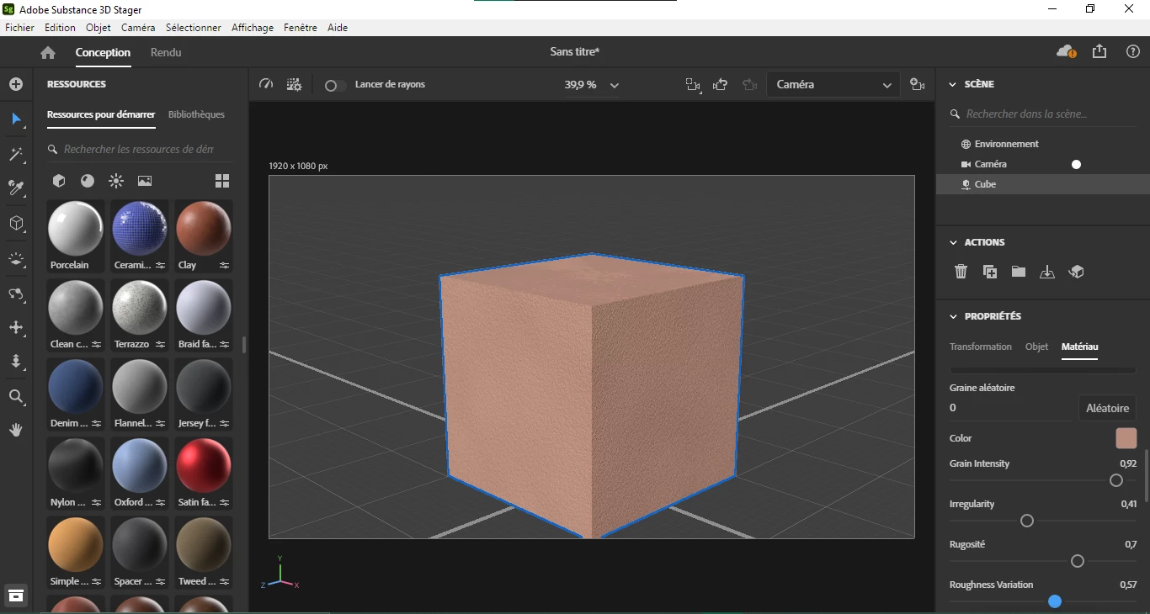Select Cube in the scene list

click(1043, 184)
